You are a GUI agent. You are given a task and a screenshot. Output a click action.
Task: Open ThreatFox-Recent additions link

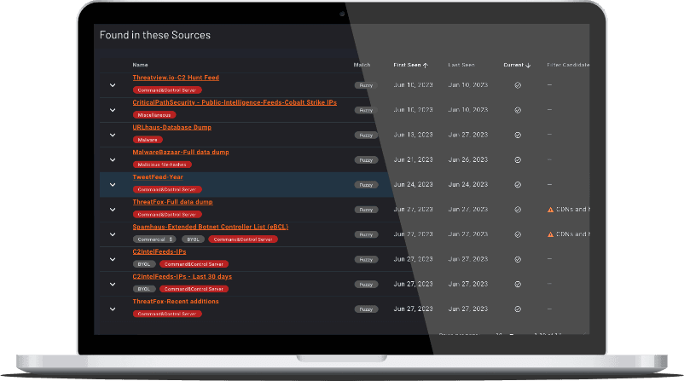click(176, 301)
